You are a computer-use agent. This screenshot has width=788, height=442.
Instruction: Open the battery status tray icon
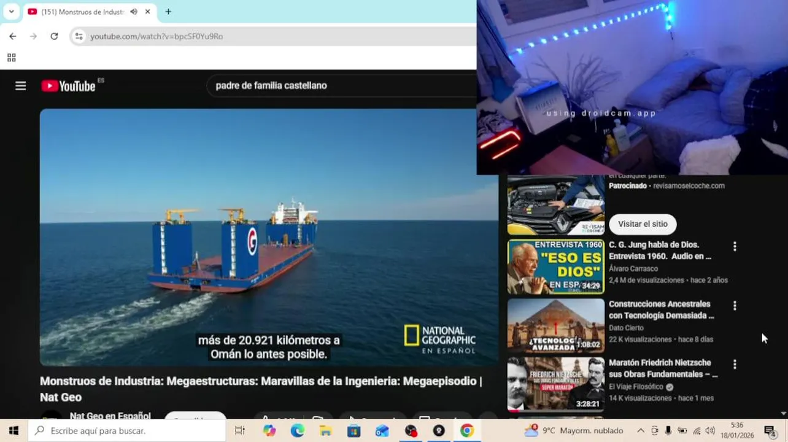pyautogui.click(x=682, y=431)
